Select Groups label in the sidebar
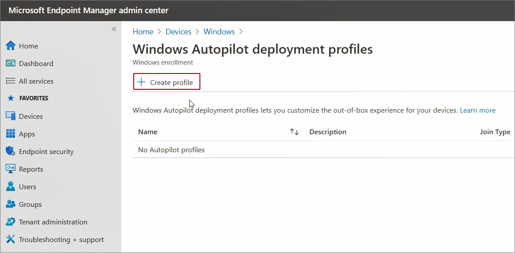Screen dimensions: 515x253 (30, 205)
